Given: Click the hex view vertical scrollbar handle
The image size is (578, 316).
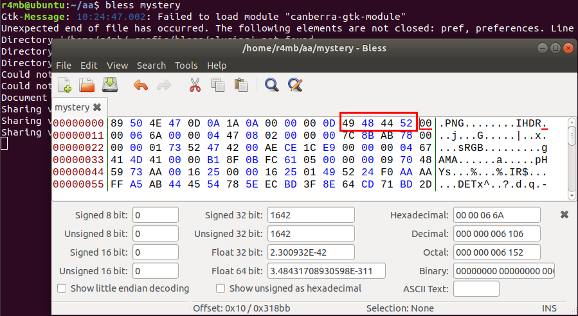Looking at the screenshot, I should (x=572, y=136).
